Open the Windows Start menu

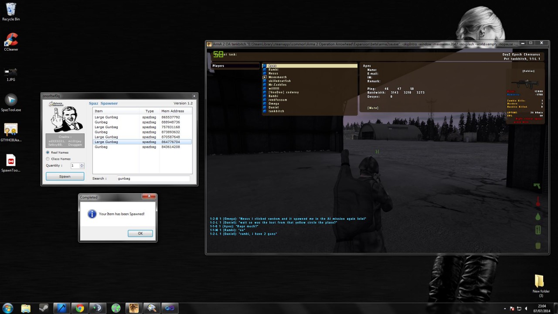(8, 308)
